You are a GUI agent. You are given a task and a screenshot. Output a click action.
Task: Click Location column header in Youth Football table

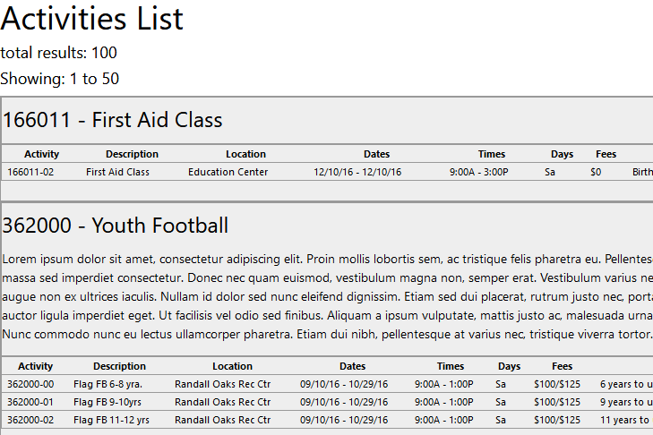pyautogui.click(x=232, y=366)
